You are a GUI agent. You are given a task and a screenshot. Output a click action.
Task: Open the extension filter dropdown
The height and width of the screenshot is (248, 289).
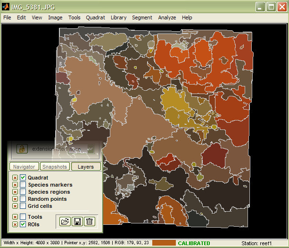pyautogui.click(x=90, y=149)
